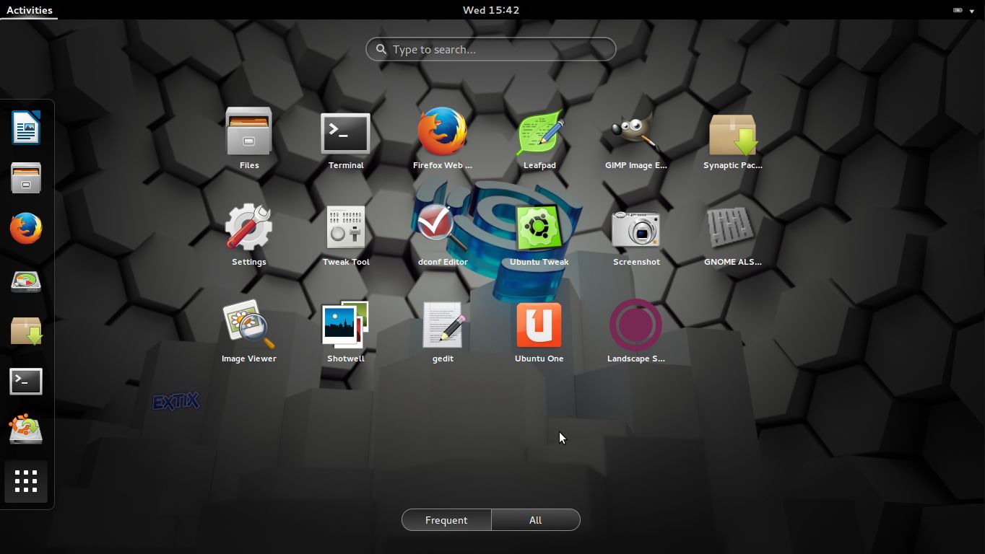The width and height of the screenshot is (985, 554).
Task: Launch Shotwell photo manager
Action: click(x=345, y=326)
